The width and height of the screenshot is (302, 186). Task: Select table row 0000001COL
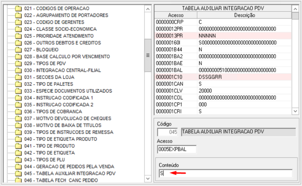[223, 98]
